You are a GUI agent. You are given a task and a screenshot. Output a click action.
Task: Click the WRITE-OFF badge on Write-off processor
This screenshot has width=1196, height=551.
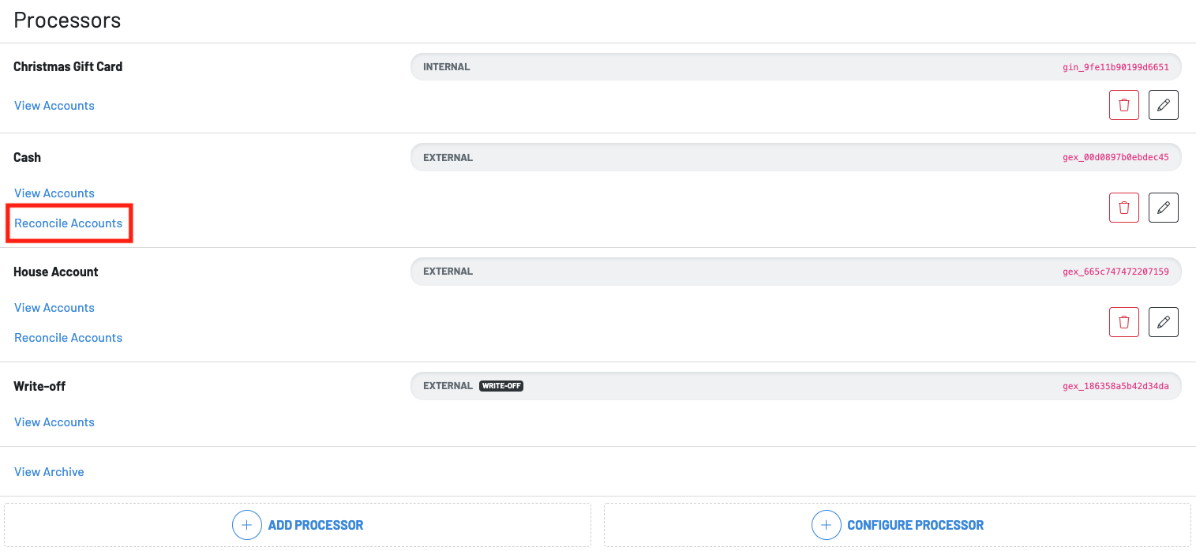click(501, 386)
